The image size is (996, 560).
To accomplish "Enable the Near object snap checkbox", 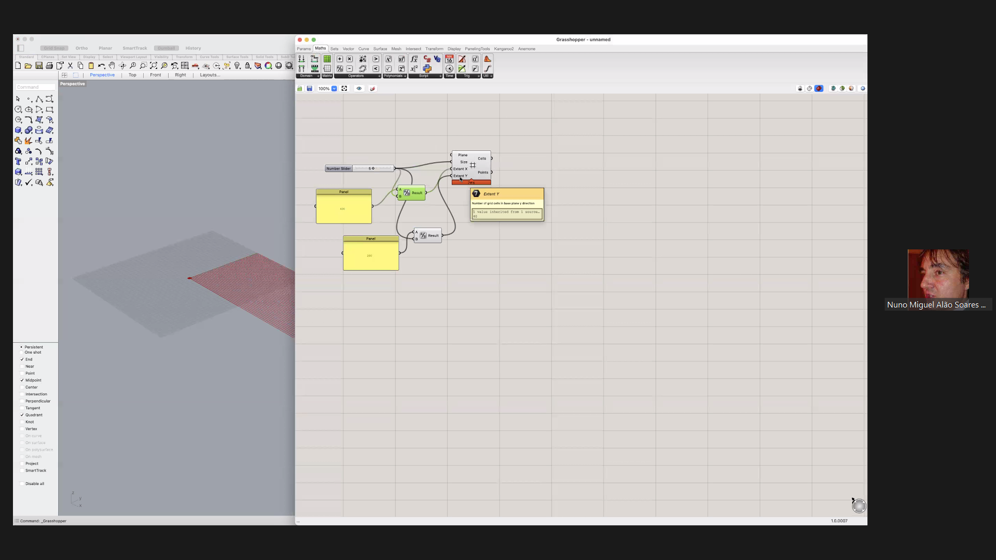I will (22, 366).
